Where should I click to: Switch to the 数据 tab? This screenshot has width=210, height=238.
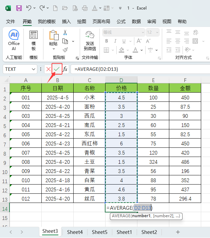coord(136,21)
